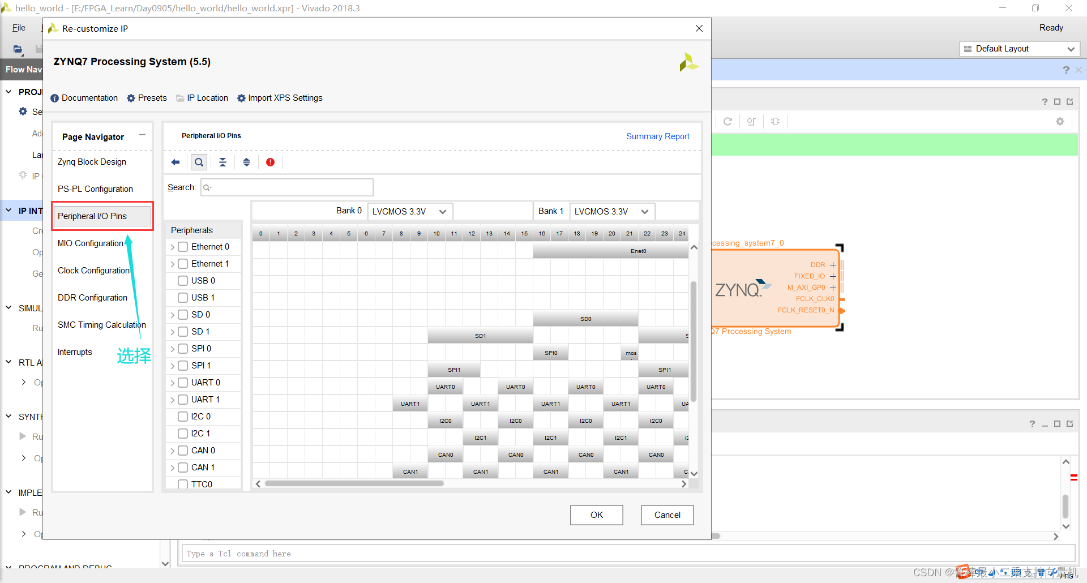1087x583 pixels.
Task: Expand FIXED_IO port plus on ZYNQ block
Action: [x=833, y=276]
